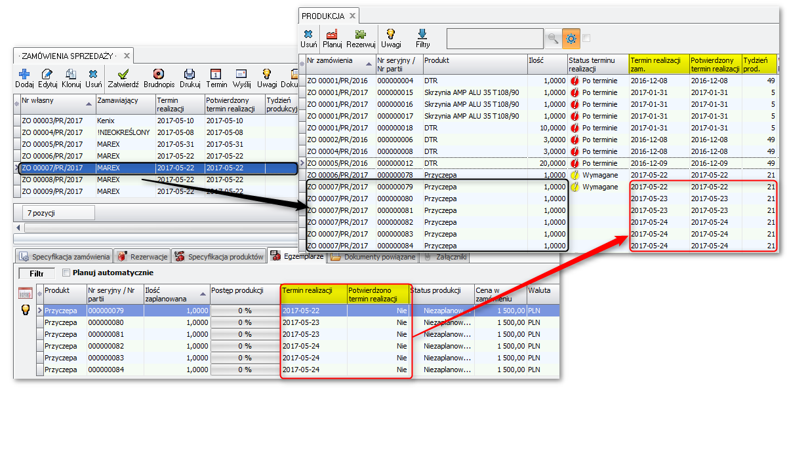This screenshot has width=787, height=458.
Task: Enable the Planuj automatycznie checkbox
Action: [66, 273]
